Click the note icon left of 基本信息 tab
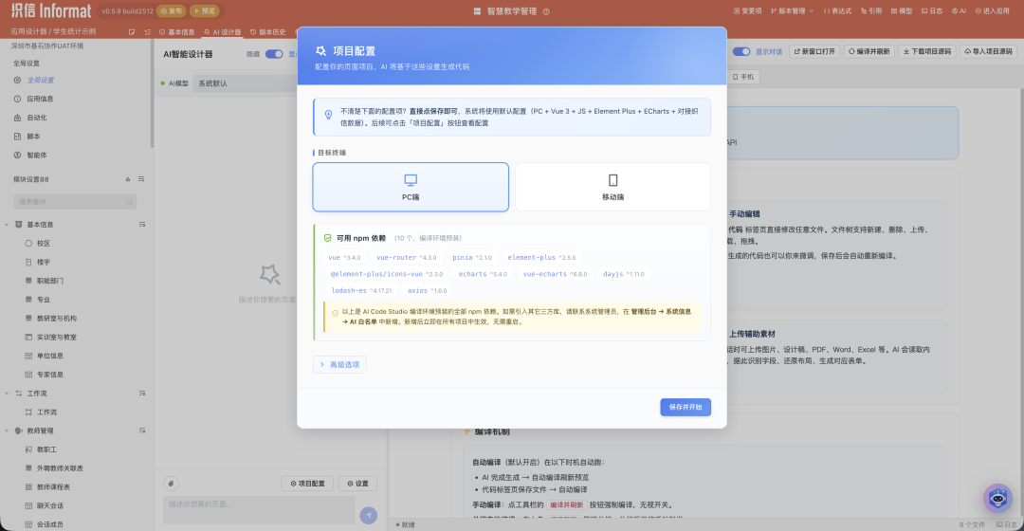This screenshot has height=531, width=1024. (132, 32)
